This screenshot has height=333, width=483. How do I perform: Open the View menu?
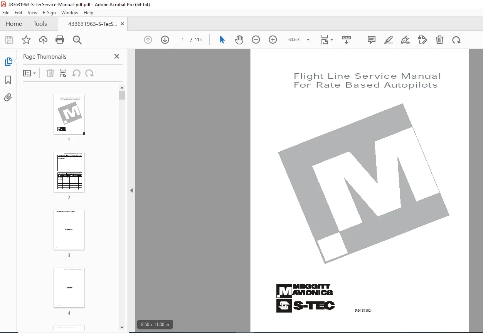pos(33,13)
